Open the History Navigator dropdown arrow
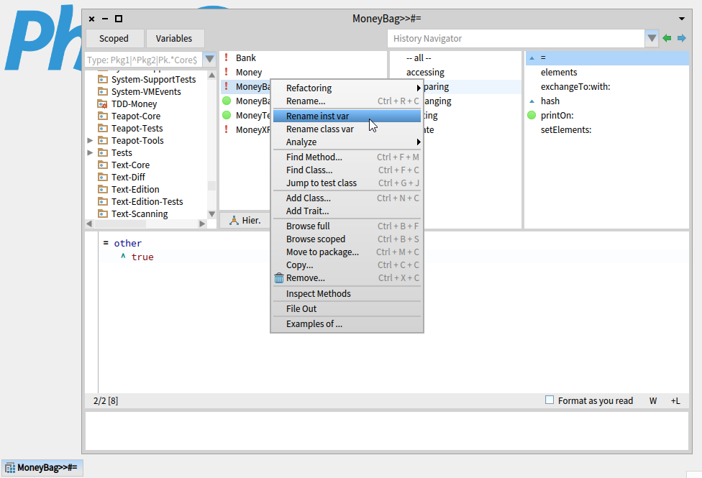The image size is (702, 478). tap(652, 39)
